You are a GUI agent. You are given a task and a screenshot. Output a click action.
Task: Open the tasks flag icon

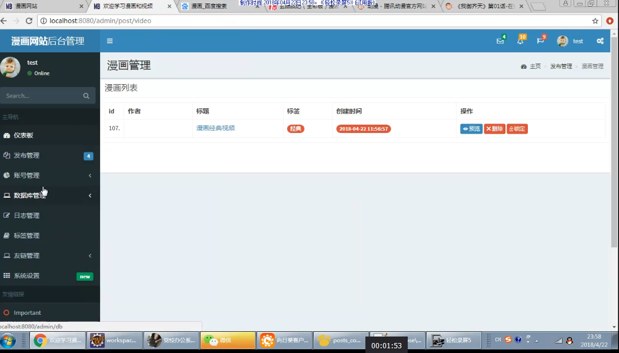point(540,41)
